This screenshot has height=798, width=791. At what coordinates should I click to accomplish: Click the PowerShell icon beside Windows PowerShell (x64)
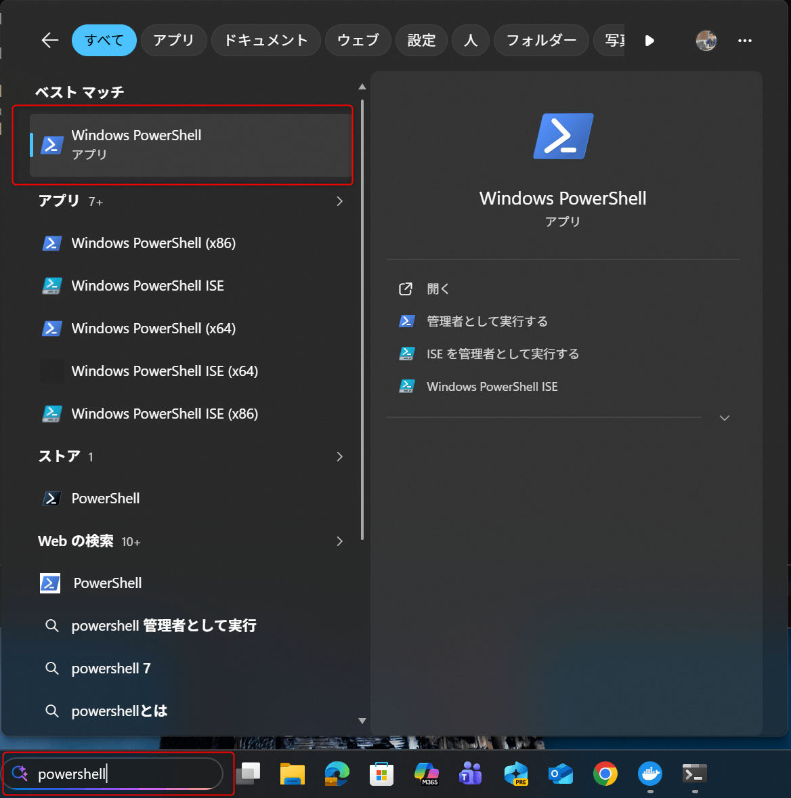(52, 329)
